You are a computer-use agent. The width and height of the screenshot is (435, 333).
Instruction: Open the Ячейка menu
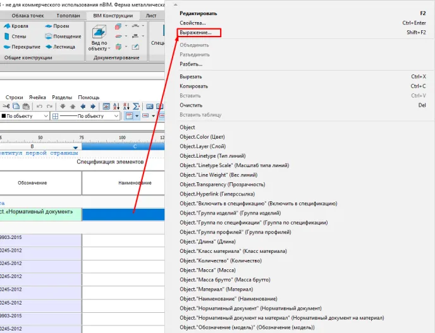point(37,97)
